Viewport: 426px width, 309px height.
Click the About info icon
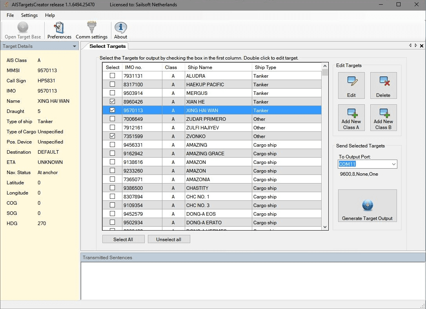pyautogui.click(x=121, y=27)
